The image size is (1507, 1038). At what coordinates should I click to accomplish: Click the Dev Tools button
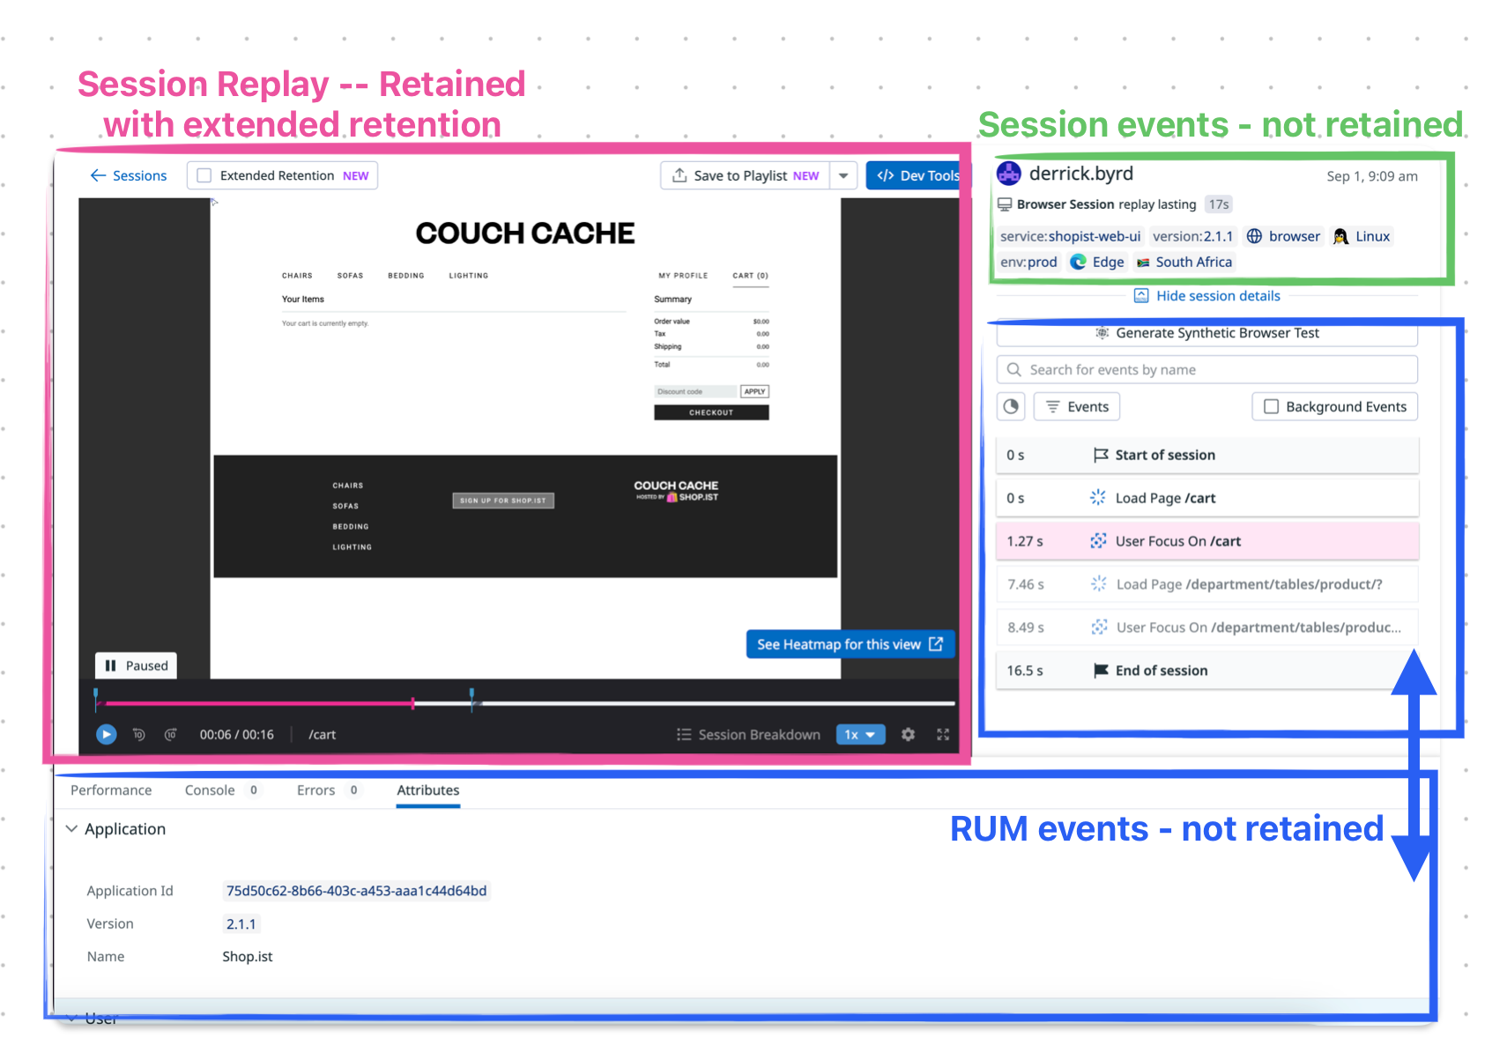click(x=914, y=175)
